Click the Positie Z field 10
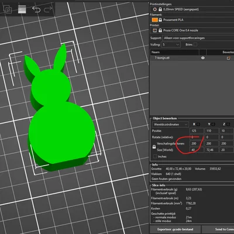The height and width of the screenshot is (234, 234). tap(226, 131)
